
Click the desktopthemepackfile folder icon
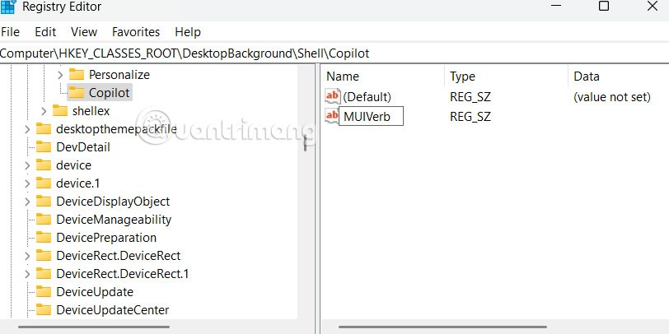tap(44, 128)
